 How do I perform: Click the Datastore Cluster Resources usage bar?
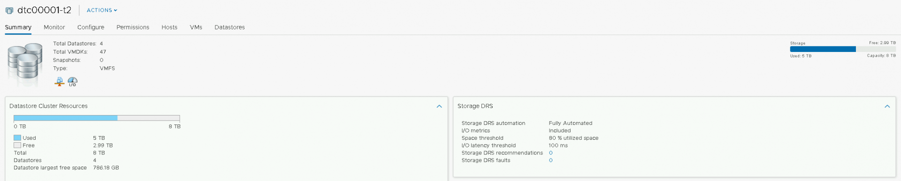97,118
